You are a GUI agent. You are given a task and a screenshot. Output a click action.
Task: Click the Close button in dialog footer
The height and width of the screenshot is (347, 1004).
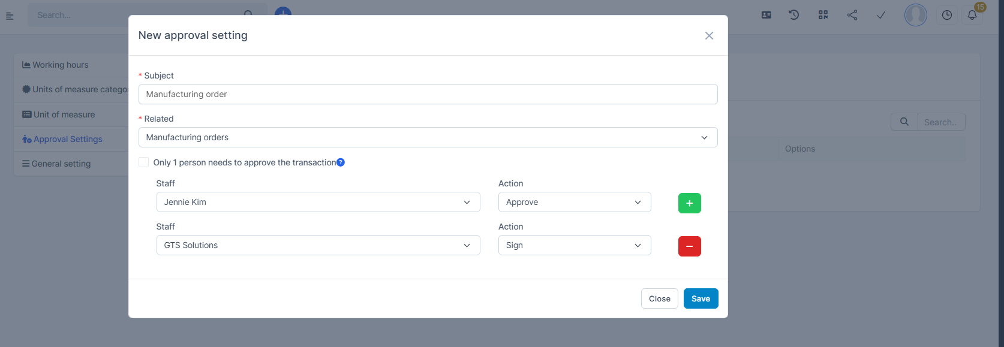659,298
